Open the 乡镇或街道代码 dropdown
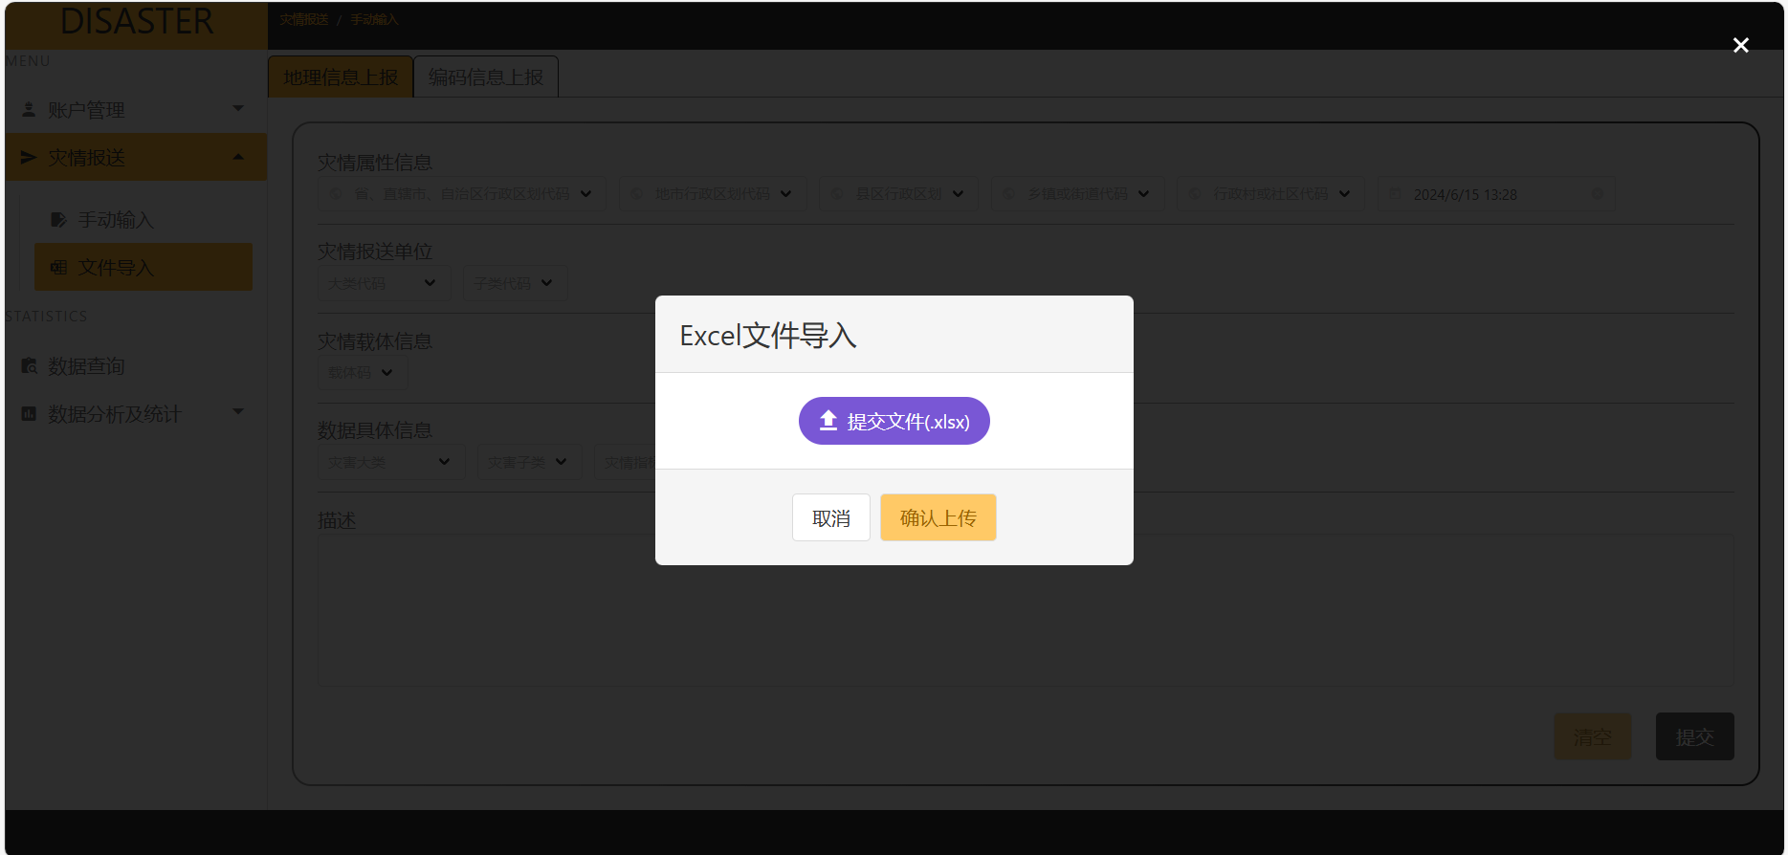This screenshot has width=1788, height=855. [x=1077, y=193]
